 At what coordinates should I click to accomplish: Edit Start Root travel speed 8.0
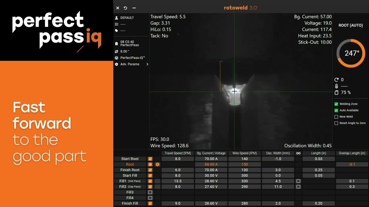178,159
